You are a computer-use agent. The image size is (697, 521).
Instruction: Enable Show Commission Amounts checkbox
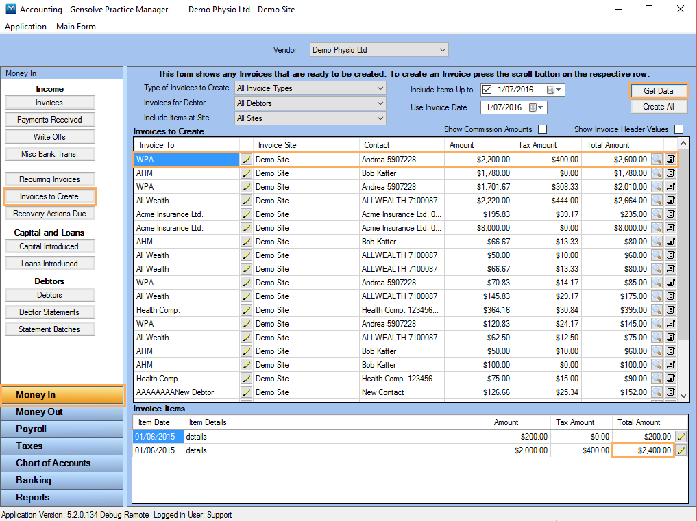click(x=542, y=129)
